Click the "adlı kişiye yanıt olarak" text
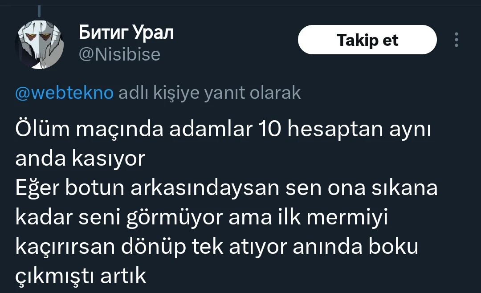The height and width of the screenshot is (293, 481). 208,93
